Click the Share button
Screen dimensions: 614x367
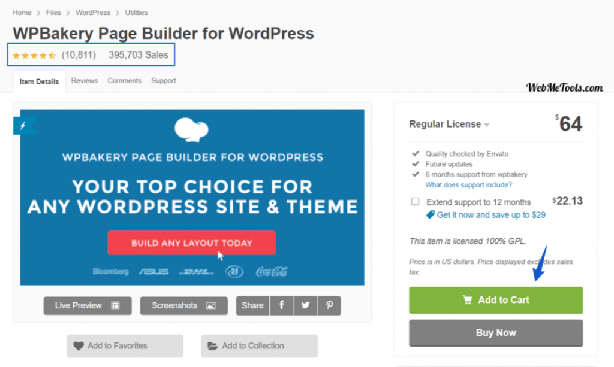coord(252,306)
